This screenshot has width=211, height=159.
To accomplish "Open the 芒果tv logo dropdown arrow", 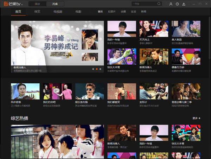I will pos(22,5).
